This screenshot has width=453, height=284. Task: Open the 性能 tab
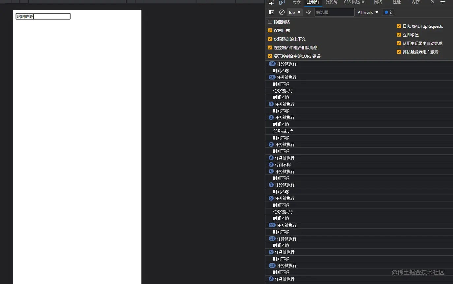pos(397,2)
